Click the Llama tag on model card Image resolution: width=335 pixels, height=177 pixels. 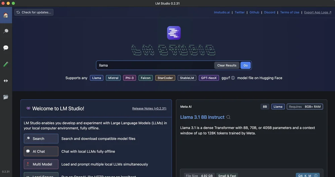278,107
